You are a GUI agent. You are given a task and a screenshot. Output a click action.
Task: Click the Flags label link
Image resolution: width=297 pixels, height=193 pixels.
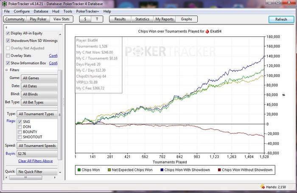11,121
